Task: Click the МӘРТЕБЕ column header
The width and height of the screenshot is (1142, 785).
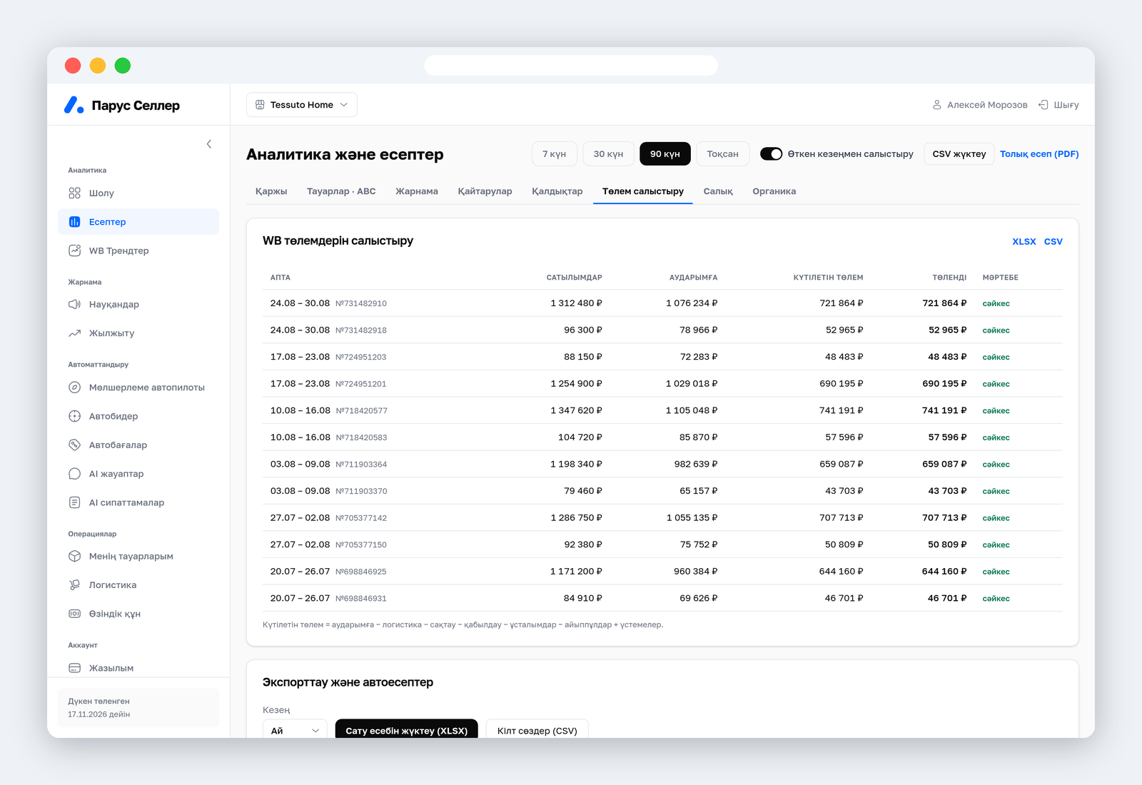Action: (x=1001, y=278)
